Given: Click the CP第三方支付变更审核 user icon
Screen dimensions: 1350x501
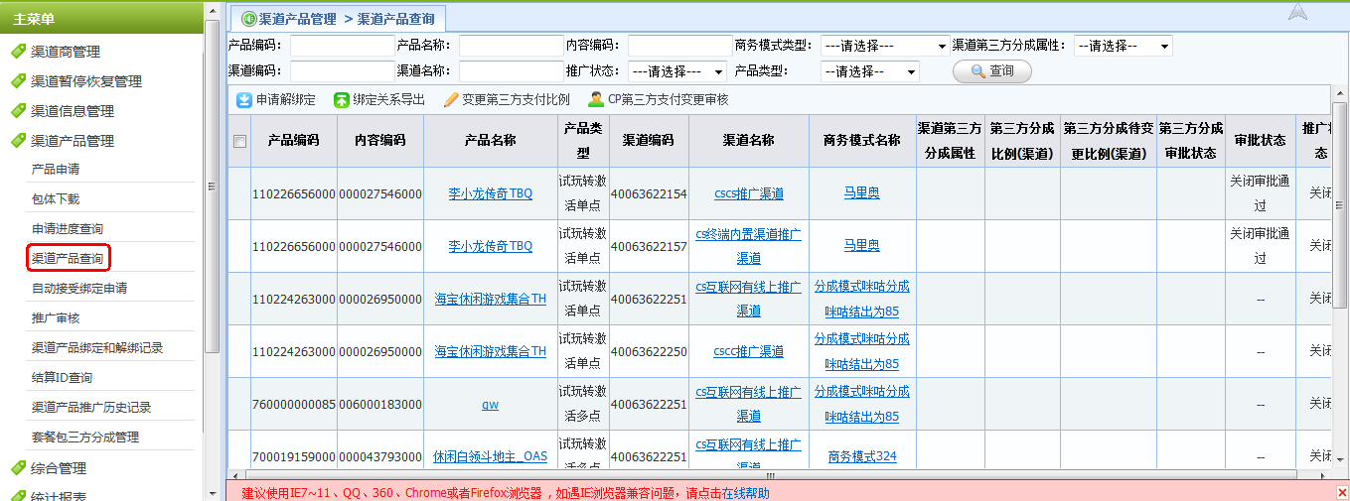Looking at the screenshot, I should (596, 99).
